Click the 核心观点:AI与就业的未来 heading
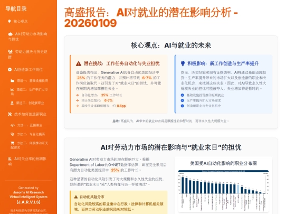 [171, 45]
